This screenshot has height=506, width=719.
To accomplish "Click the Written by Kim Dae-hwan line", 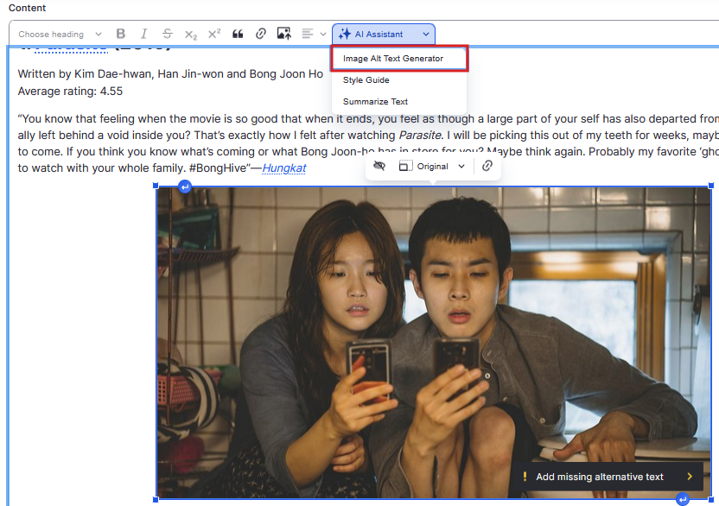I will click(170, 74).
